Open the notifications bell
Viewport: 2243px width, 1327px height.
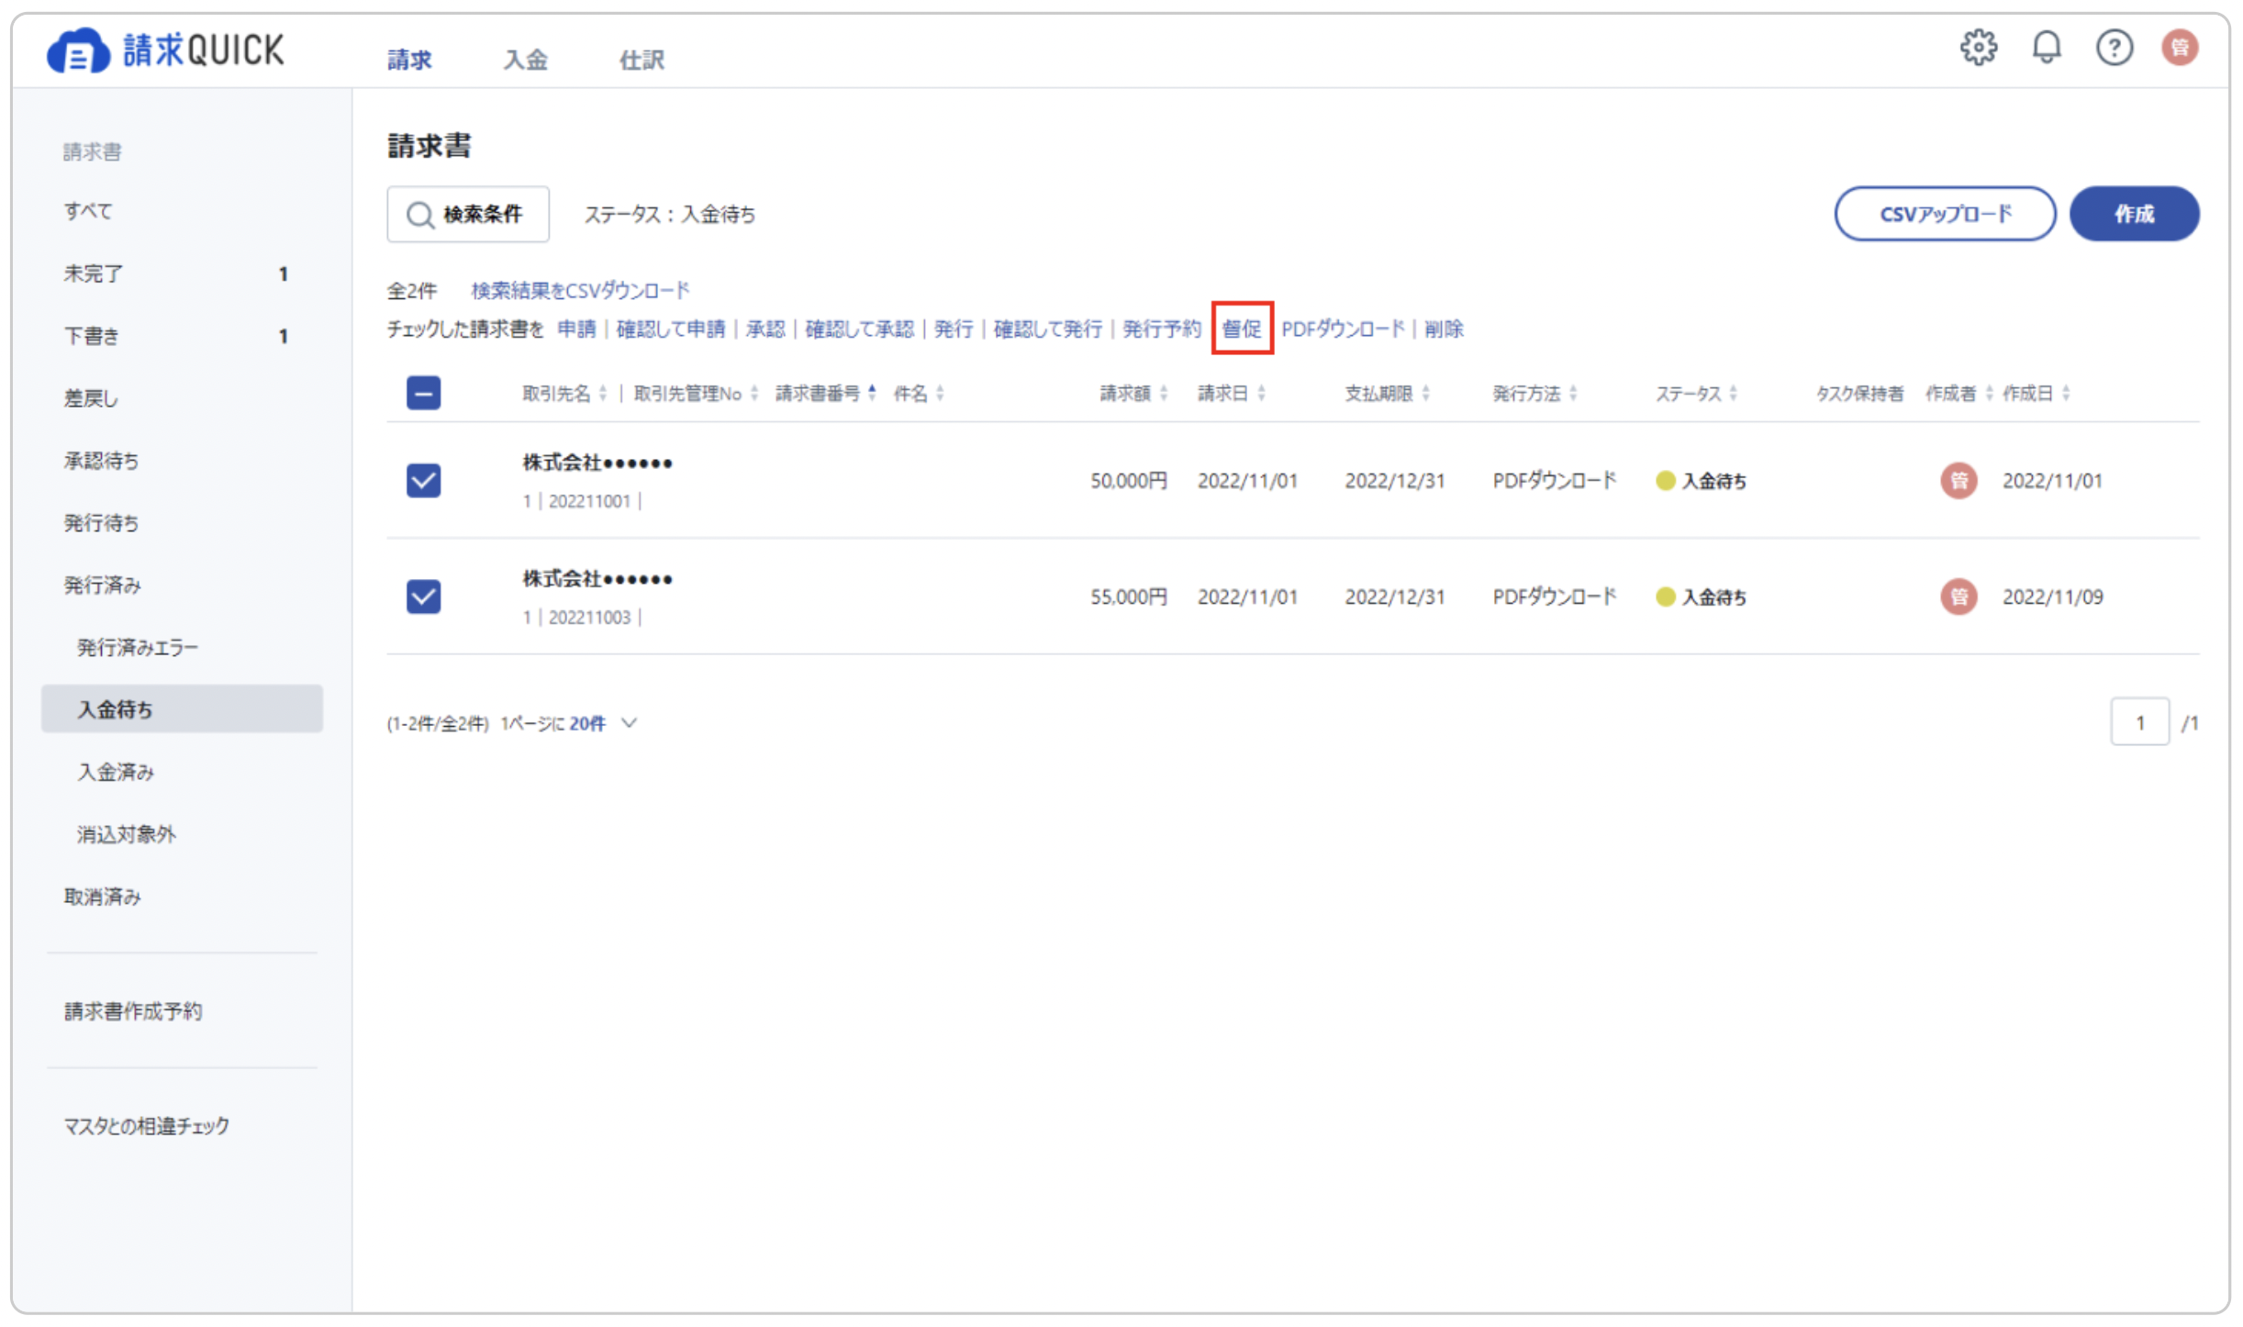click(x=2047, y=47)
